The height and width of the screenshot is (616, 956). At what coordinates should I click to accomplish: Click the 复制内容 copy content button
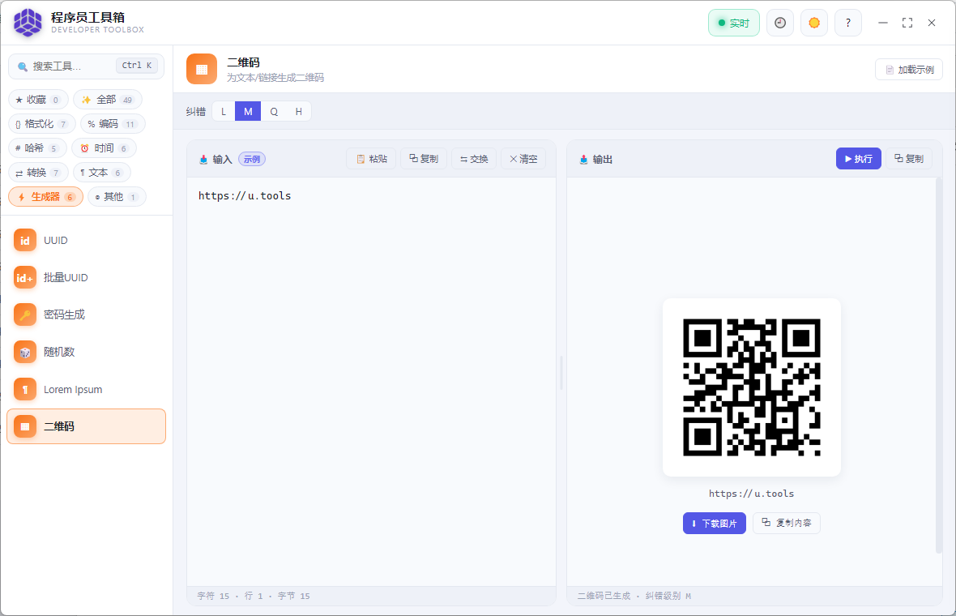click(787, 524)
